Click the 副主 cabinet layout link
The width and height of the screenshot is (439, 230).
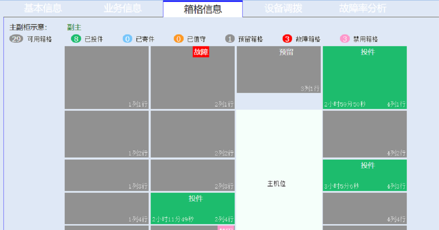coord(74,28)
